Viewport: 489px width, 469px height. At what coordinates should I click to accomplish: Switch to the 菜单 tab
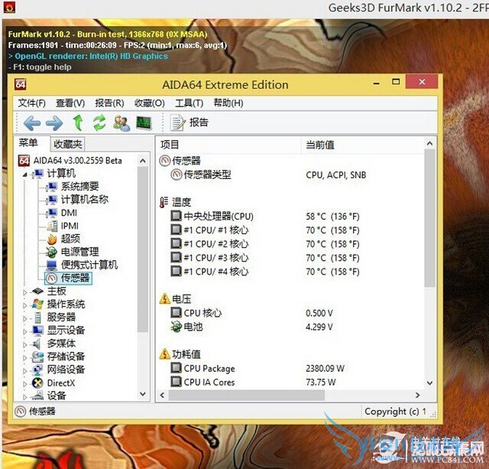pyautogui.click(x=28, y=143)
